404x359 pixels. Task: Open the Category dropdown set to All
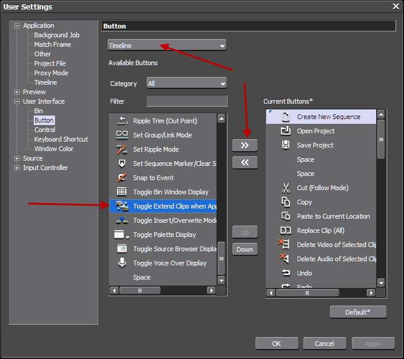[x=186, y=84]
